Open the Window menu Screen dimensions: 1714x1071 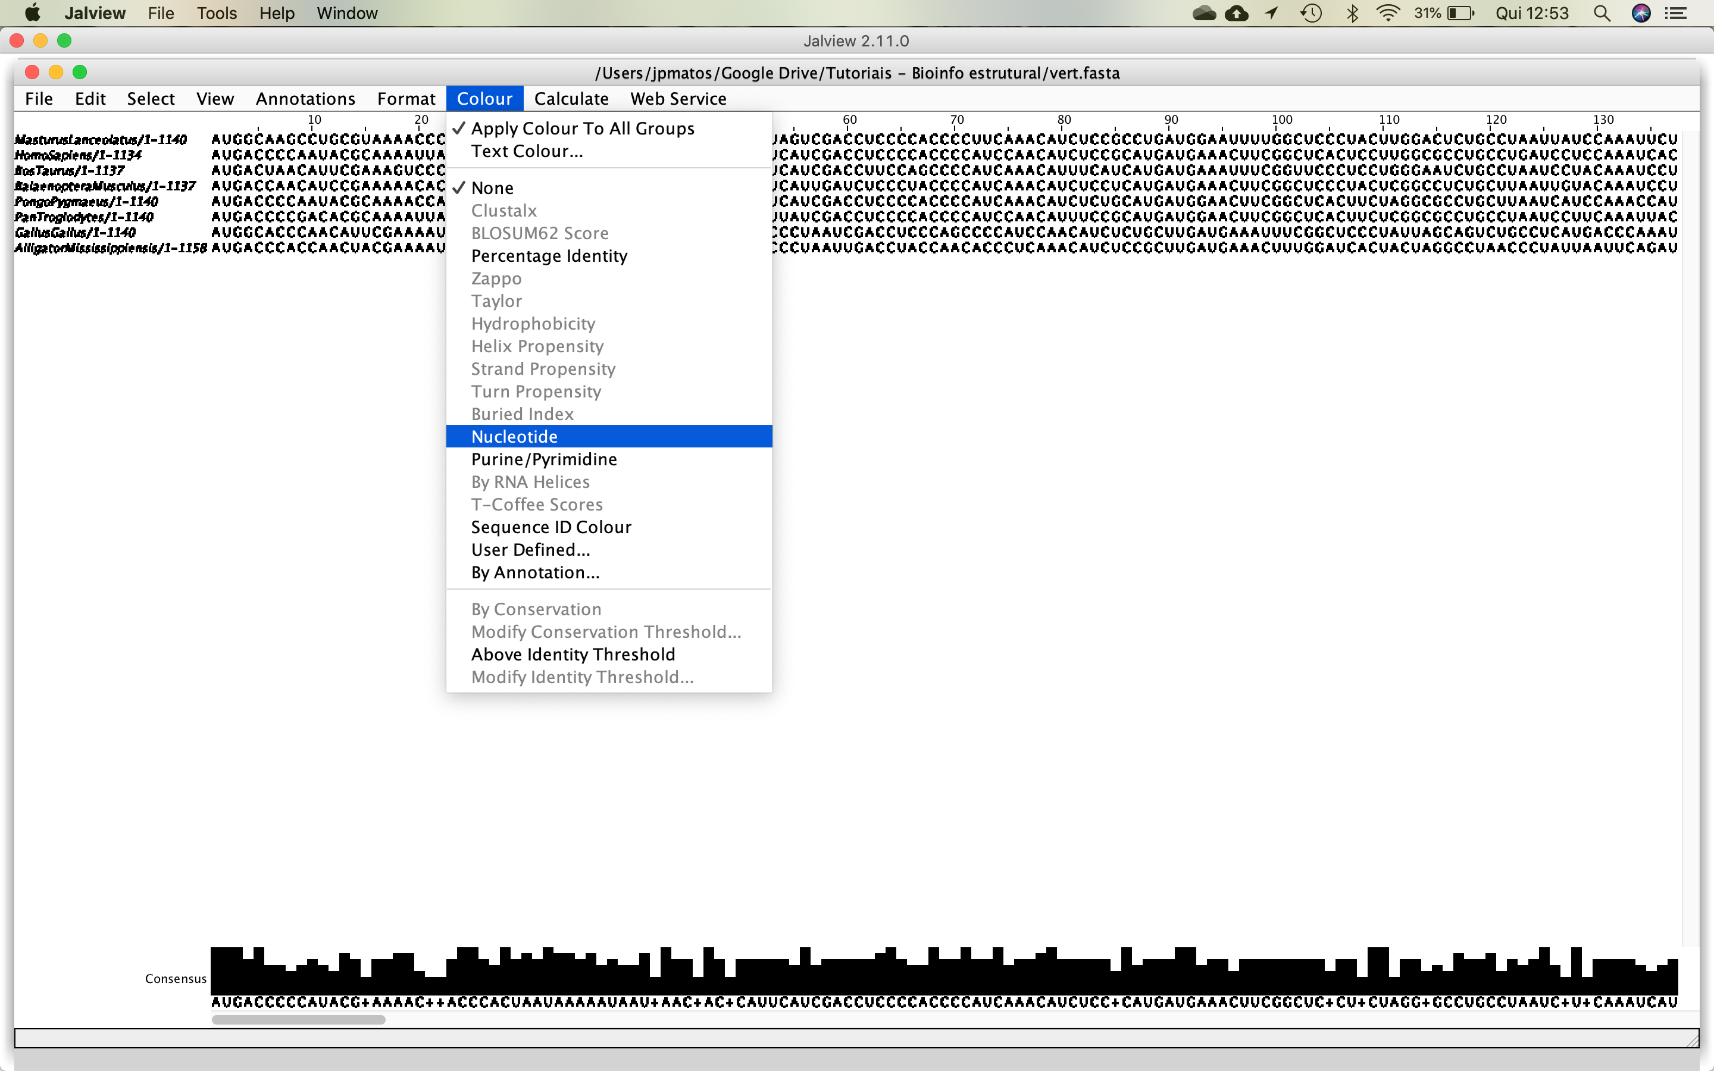(x=347, y=12)
